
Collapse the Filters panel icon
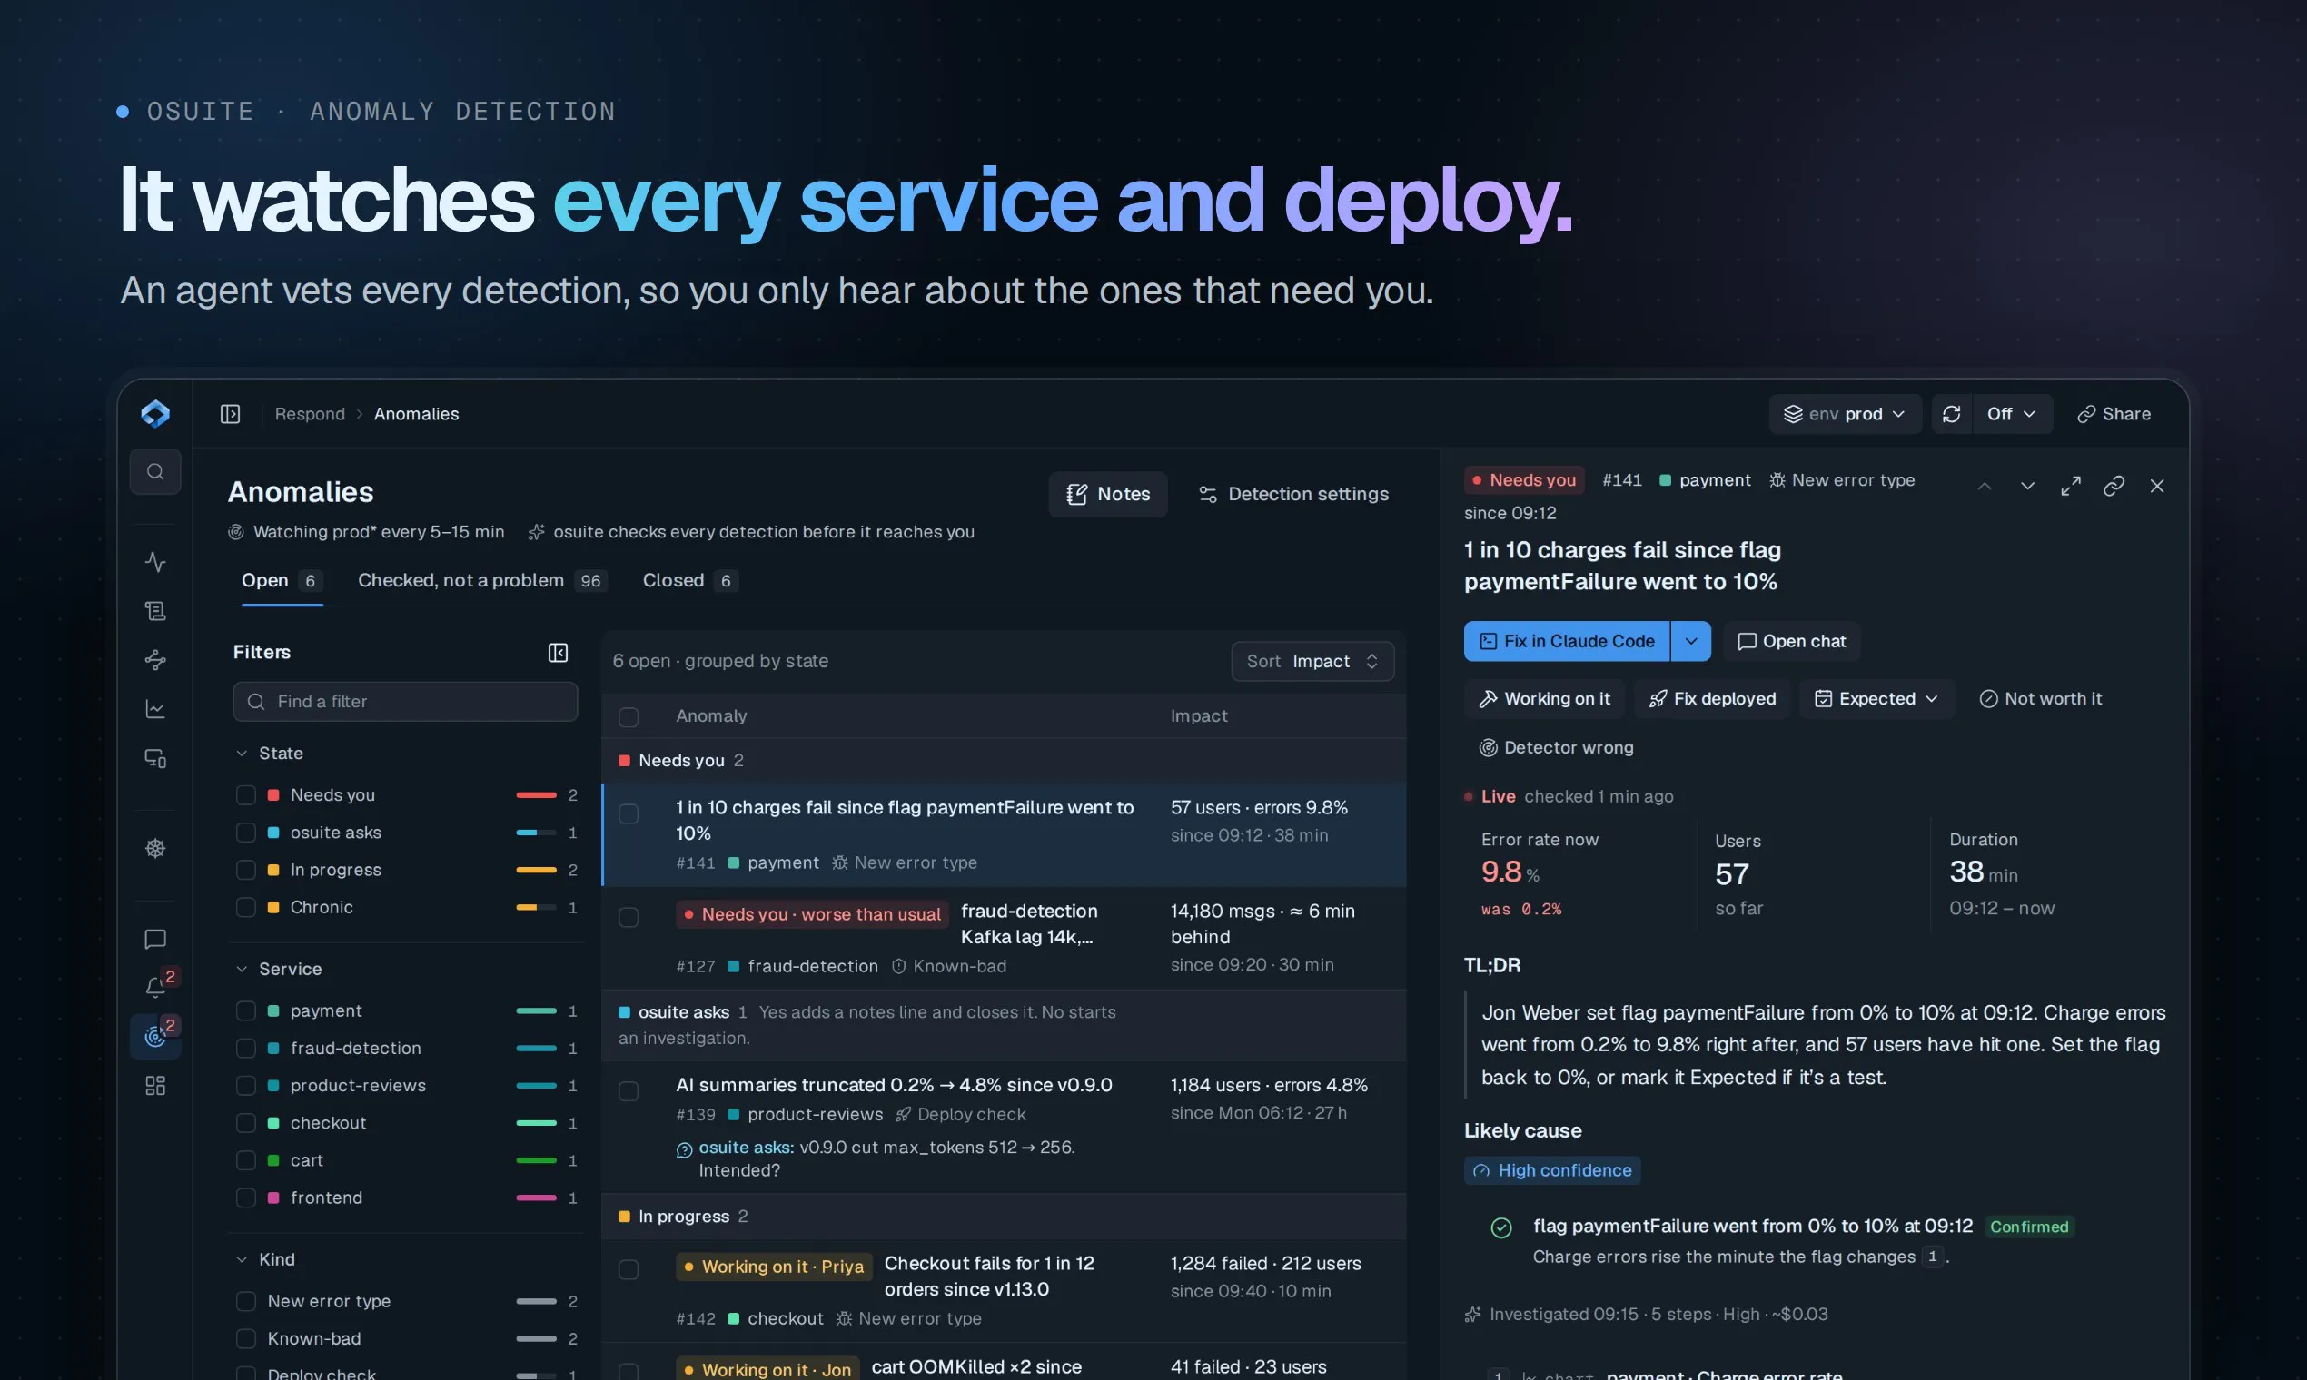tap(559, 653)
